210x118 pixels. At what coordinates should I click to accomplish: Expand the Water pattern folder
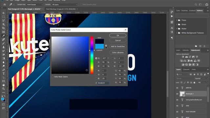click(x=177, y=29)
